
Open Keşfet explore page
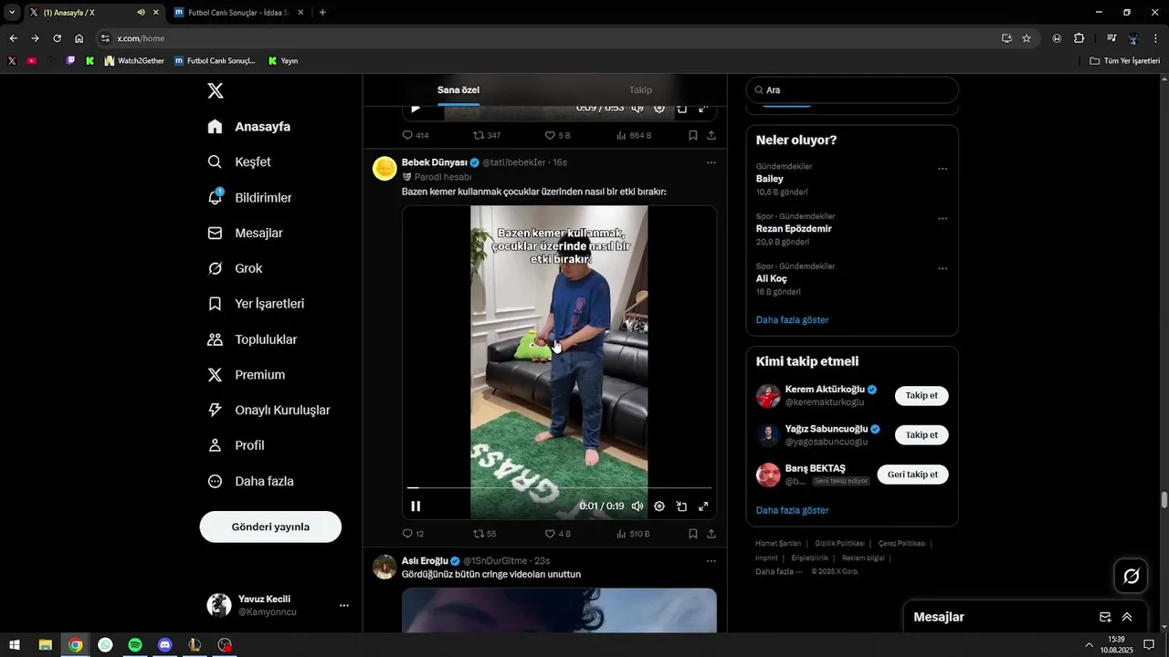coord(239,162)
